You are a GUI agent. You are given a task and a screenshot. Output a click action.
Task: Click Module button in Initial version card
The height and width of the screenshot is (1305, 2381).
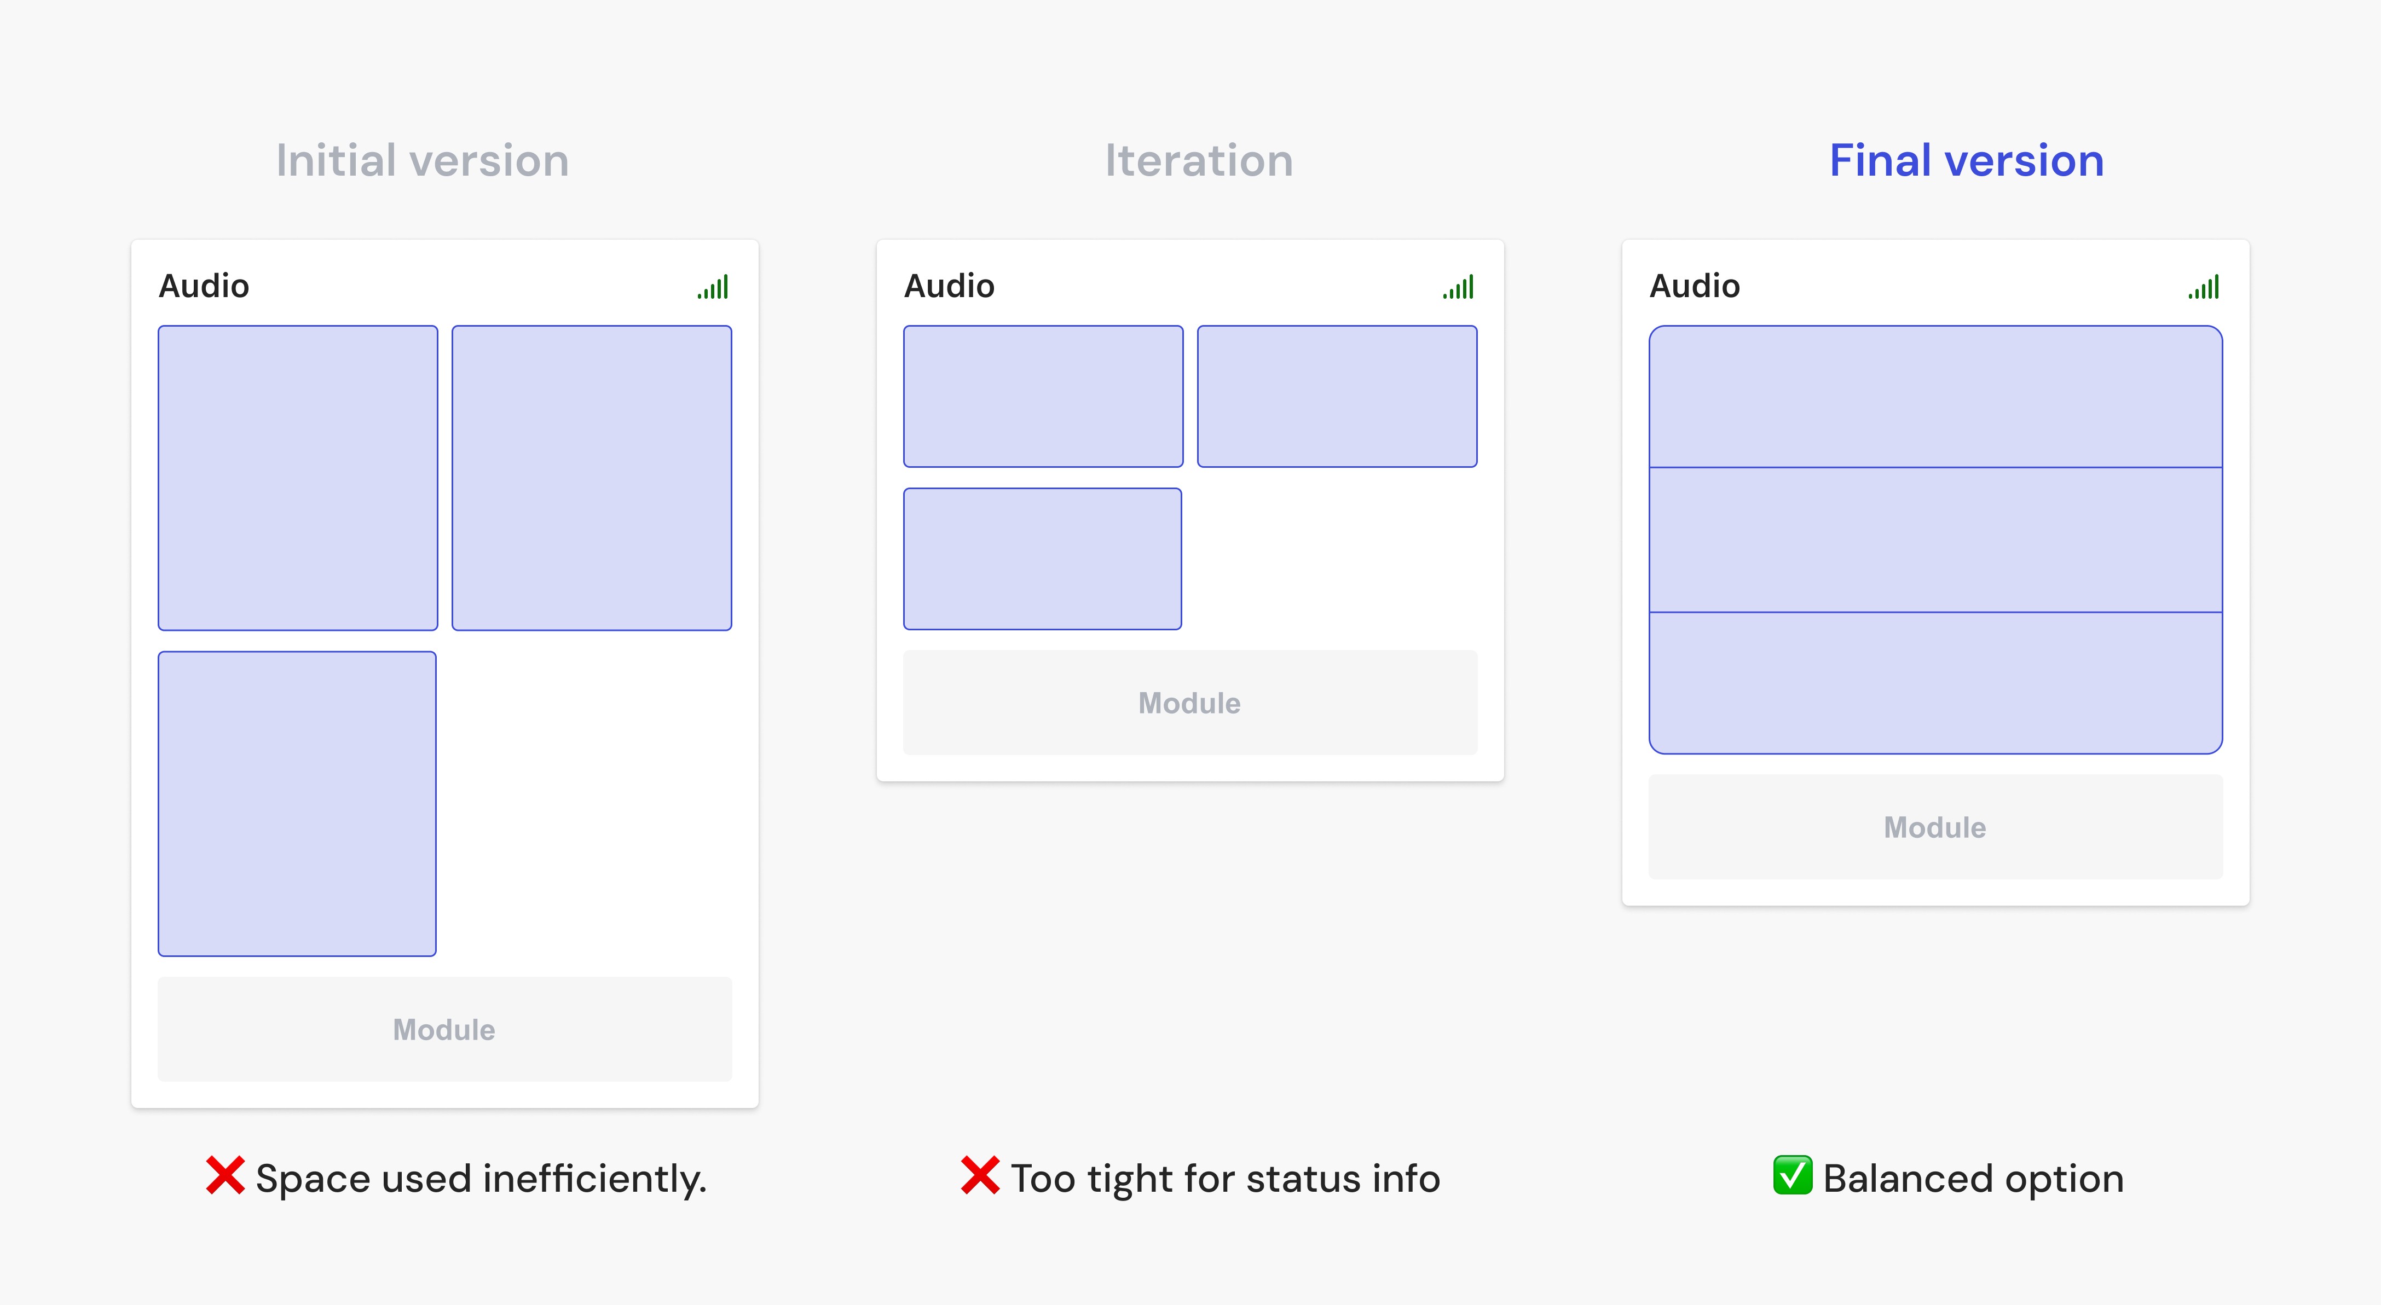(x=444, y=1029)
